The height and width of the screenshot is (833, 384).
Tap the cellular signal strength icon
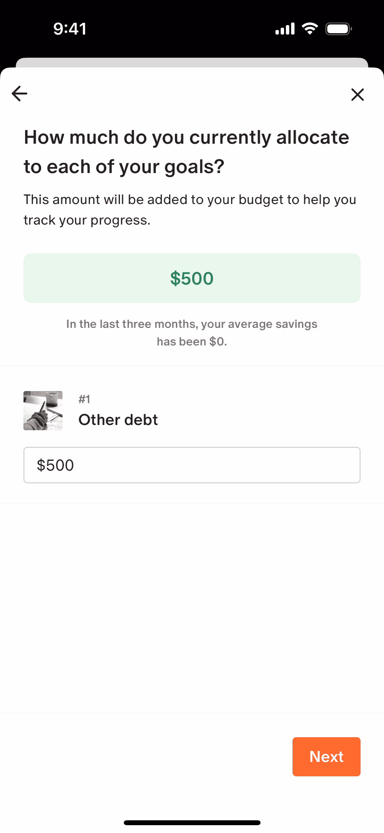coord(285,29)
